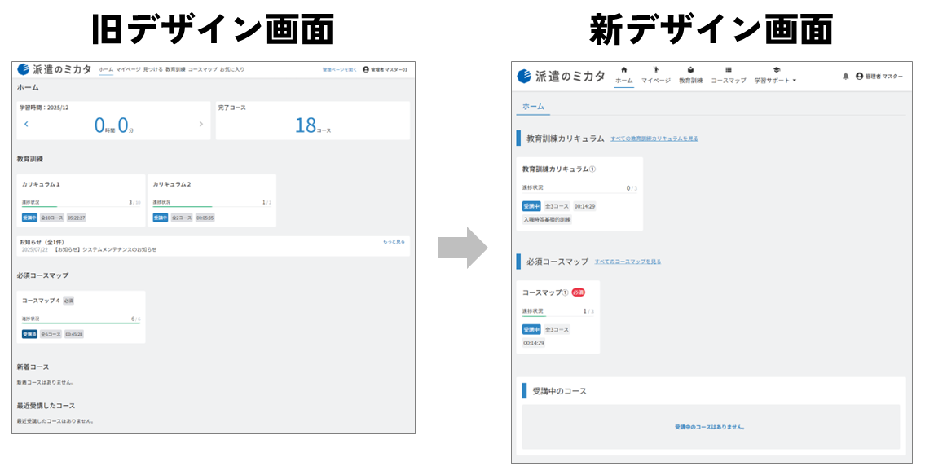Screen dimensions: 925x475
Task: Click the home icon in new design nav
Action: 623,69
